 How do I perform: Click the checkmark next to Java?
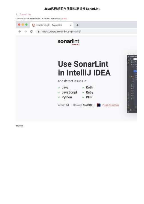[59, 88]
